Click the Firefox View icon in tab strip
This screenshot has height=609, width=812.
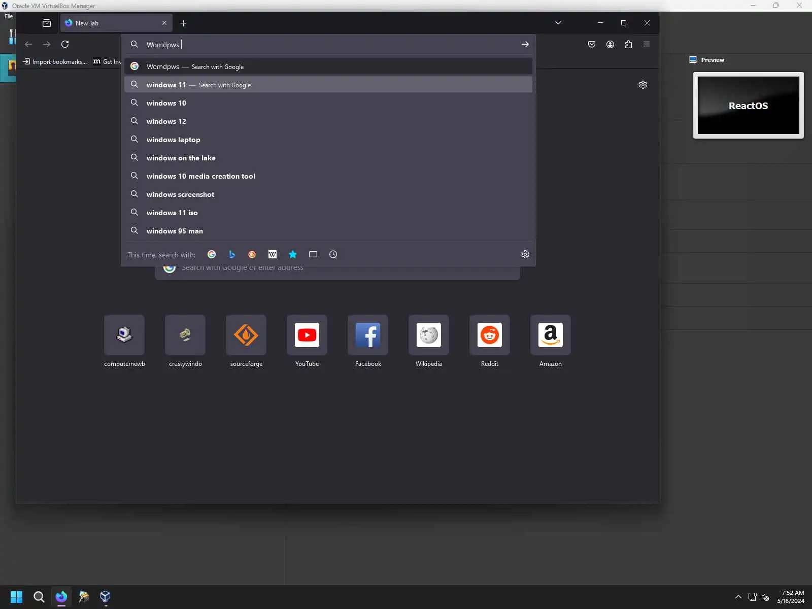[x=47, y=23]
